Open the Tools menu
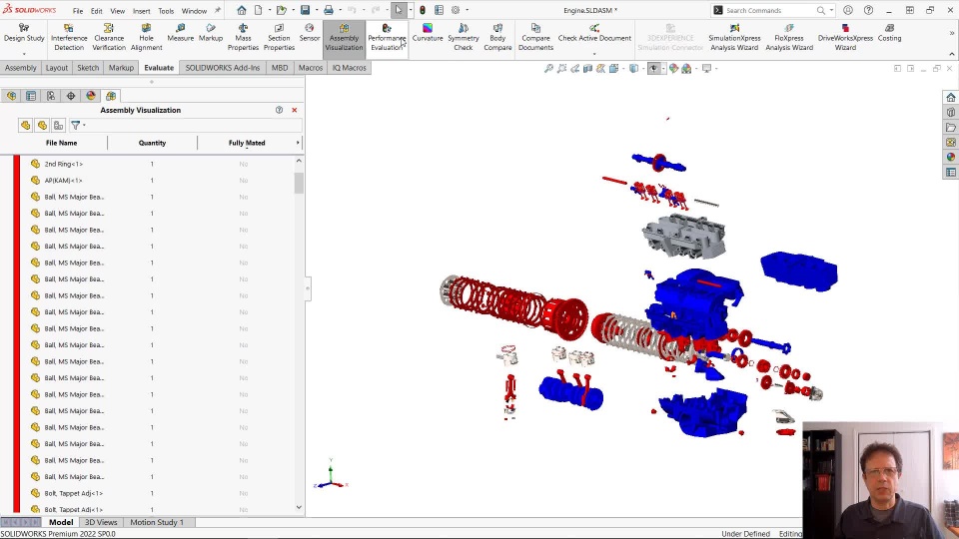Viewport: 959px width, 539px height. (x=166, y=11)
